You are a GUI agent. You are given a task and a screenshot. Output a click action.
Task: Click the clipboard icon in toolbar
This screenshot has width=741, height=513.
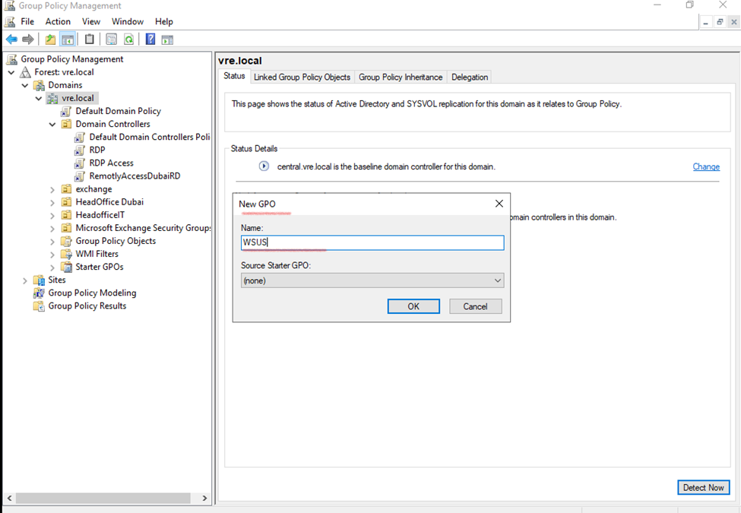tap(90, 40)
